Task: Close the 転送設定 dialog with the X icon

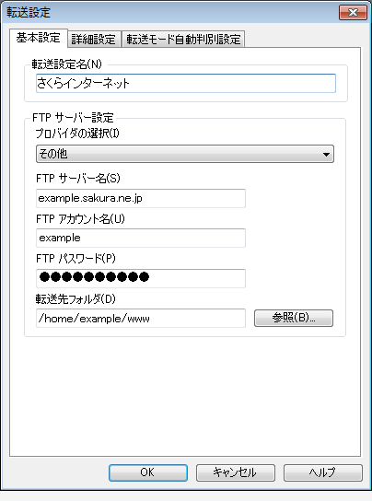Action: click(353, 13)
